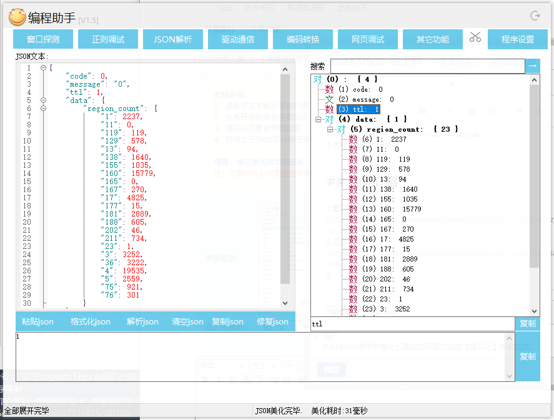Click the search arrow button
The height and width of the screenshot is (420, 554).
[x=532, y=66]
